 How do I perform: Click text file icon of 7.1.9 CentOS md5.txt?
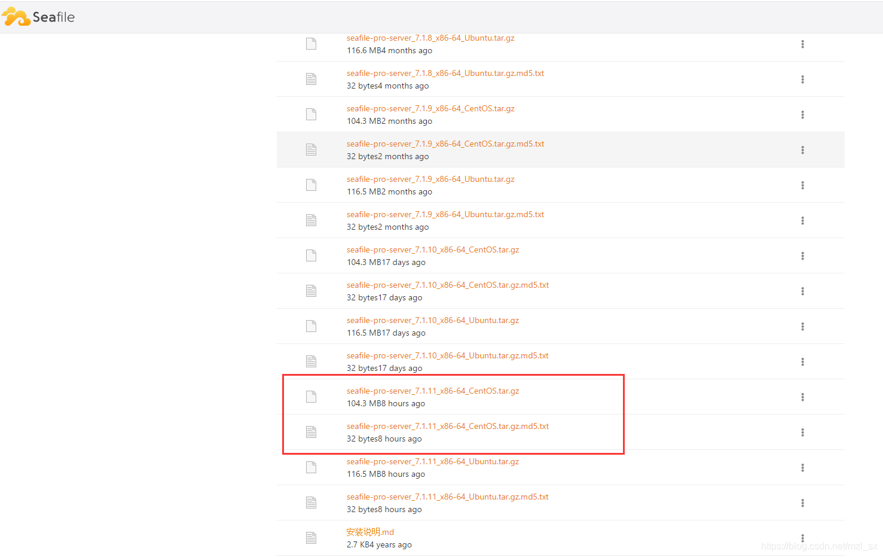311,150
